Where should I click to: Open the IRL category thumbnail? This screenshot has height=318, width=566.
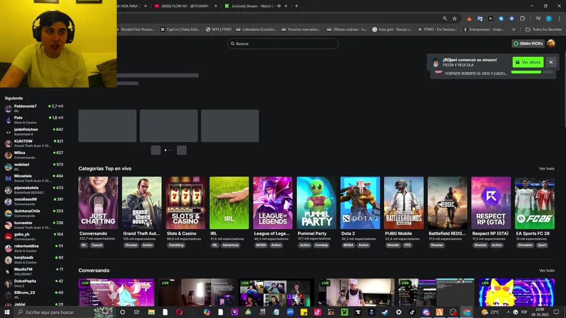(229, 203)
